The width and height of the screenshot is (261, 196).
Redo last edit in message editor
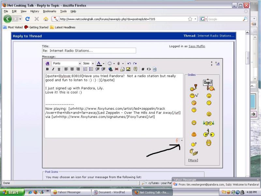pyautogui.click(x=135, y=63)
